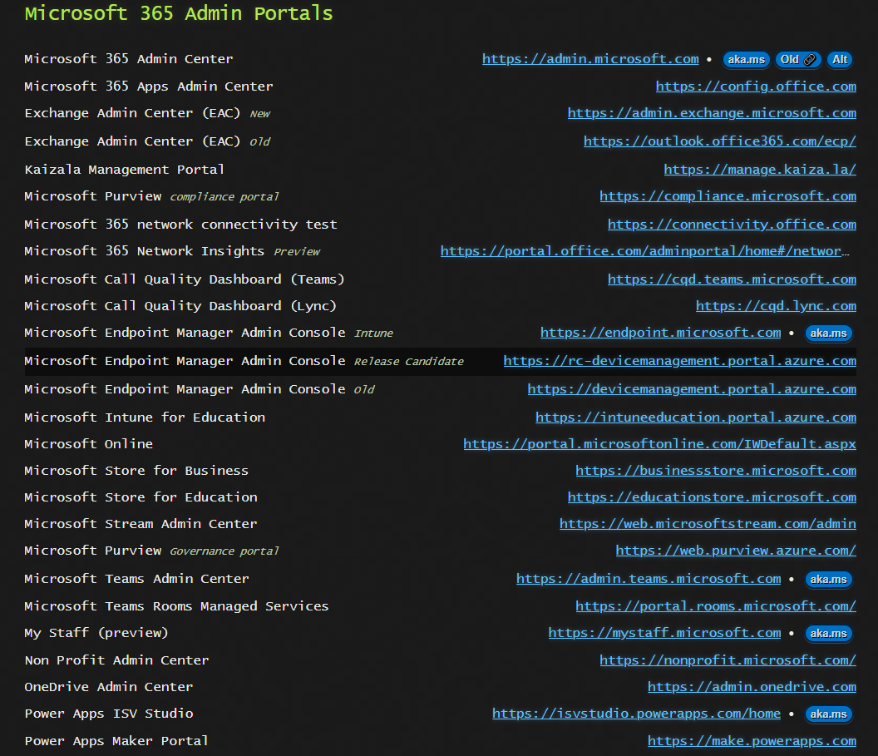Open the compliance.microsoft.com link
This screenshot has height=756, width=878.
(728, 196)
